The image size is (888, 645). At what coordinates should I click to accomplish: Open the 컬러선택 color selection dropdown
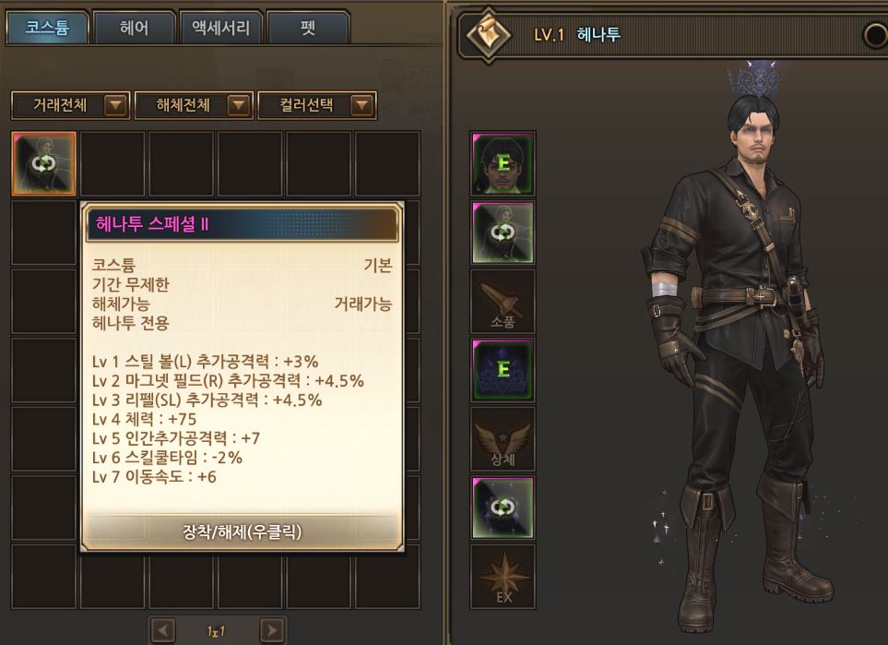point(317,105)
